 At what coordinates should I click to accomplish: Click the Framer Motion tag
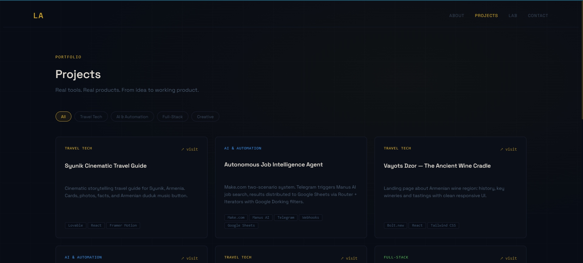tap(123, 225)
